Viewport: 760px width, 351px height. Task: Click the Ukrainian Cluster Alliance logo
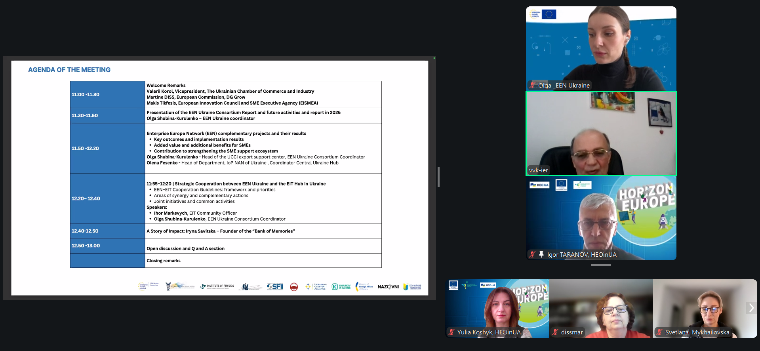(x=316, y=286)
